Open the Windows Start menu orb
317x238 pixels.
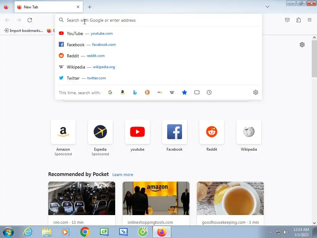click(8, 232)
